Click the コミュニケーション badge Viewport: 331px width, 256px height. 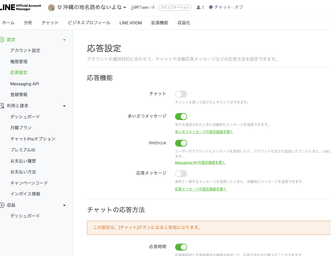pos(175,8)
